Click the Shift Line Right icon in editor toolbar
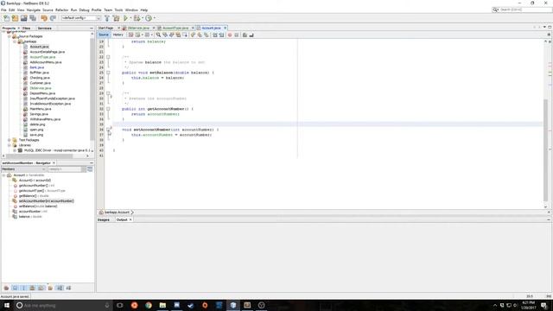 click(x=221, y=35)
